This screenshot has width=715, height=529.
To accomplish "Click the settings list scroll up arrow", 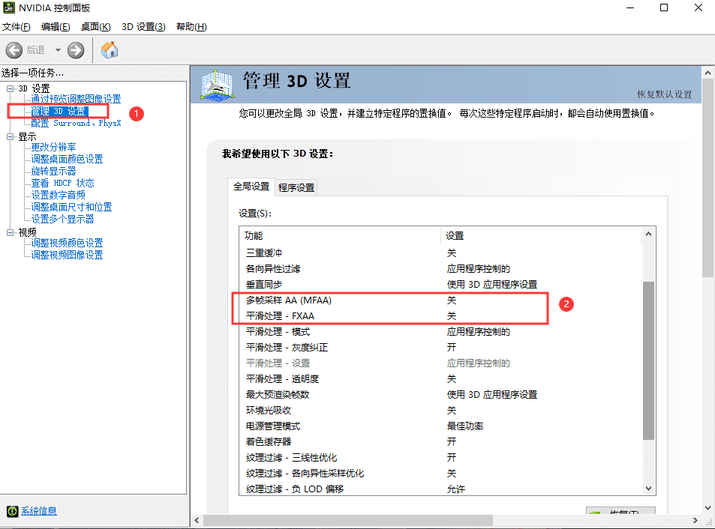I will click(648, 234).
